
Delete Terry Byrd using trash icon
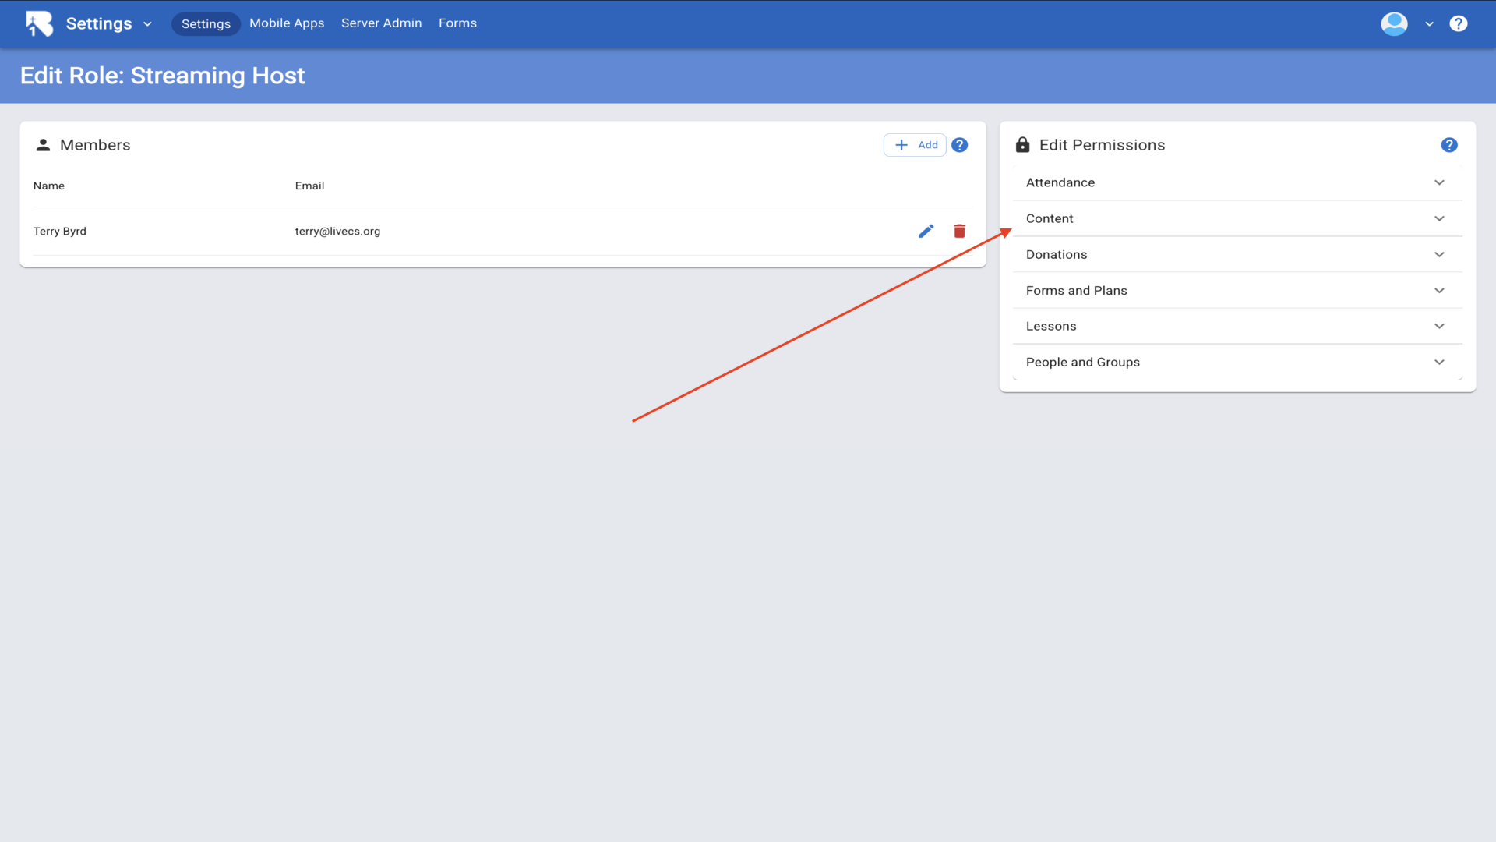tap(959, 231)
